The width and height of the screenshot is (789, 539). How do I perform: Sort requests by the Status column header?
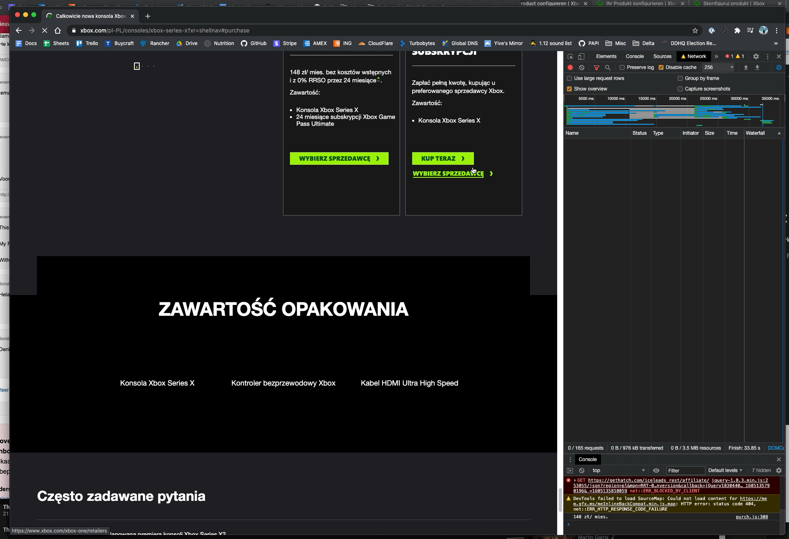(x=640, y=133)
